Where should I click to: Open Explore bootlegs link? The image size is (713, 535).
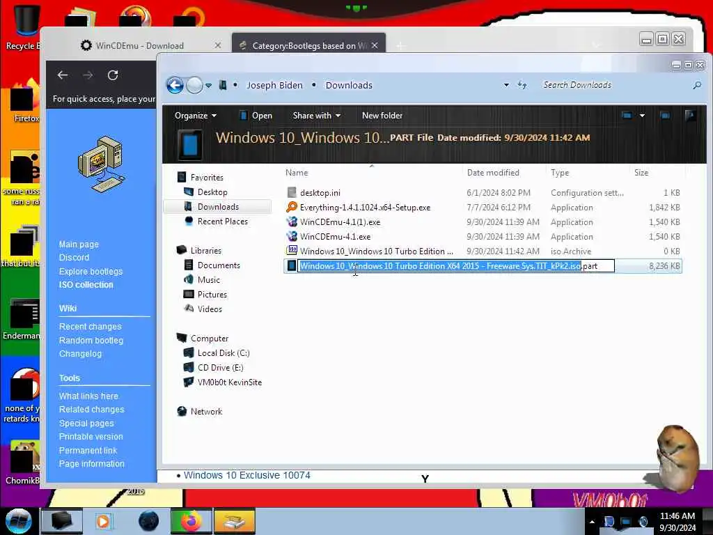tap(91, 271)
